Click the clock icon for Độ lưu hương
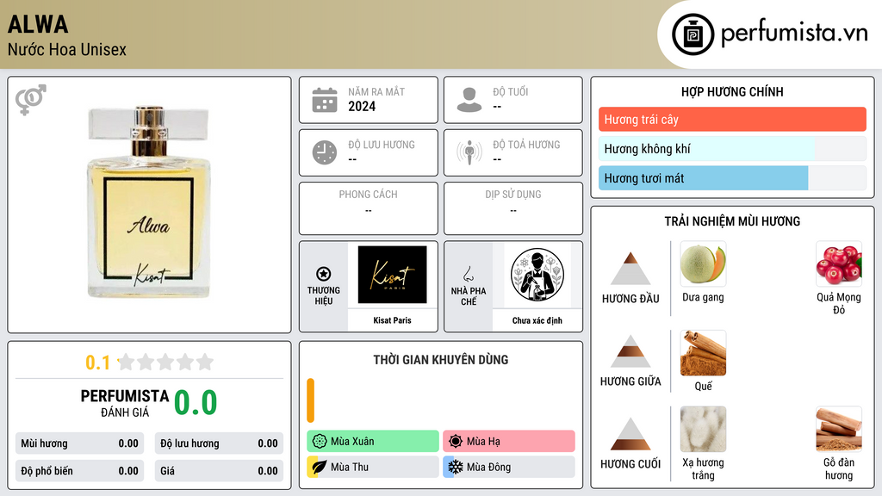 (325, 153)
